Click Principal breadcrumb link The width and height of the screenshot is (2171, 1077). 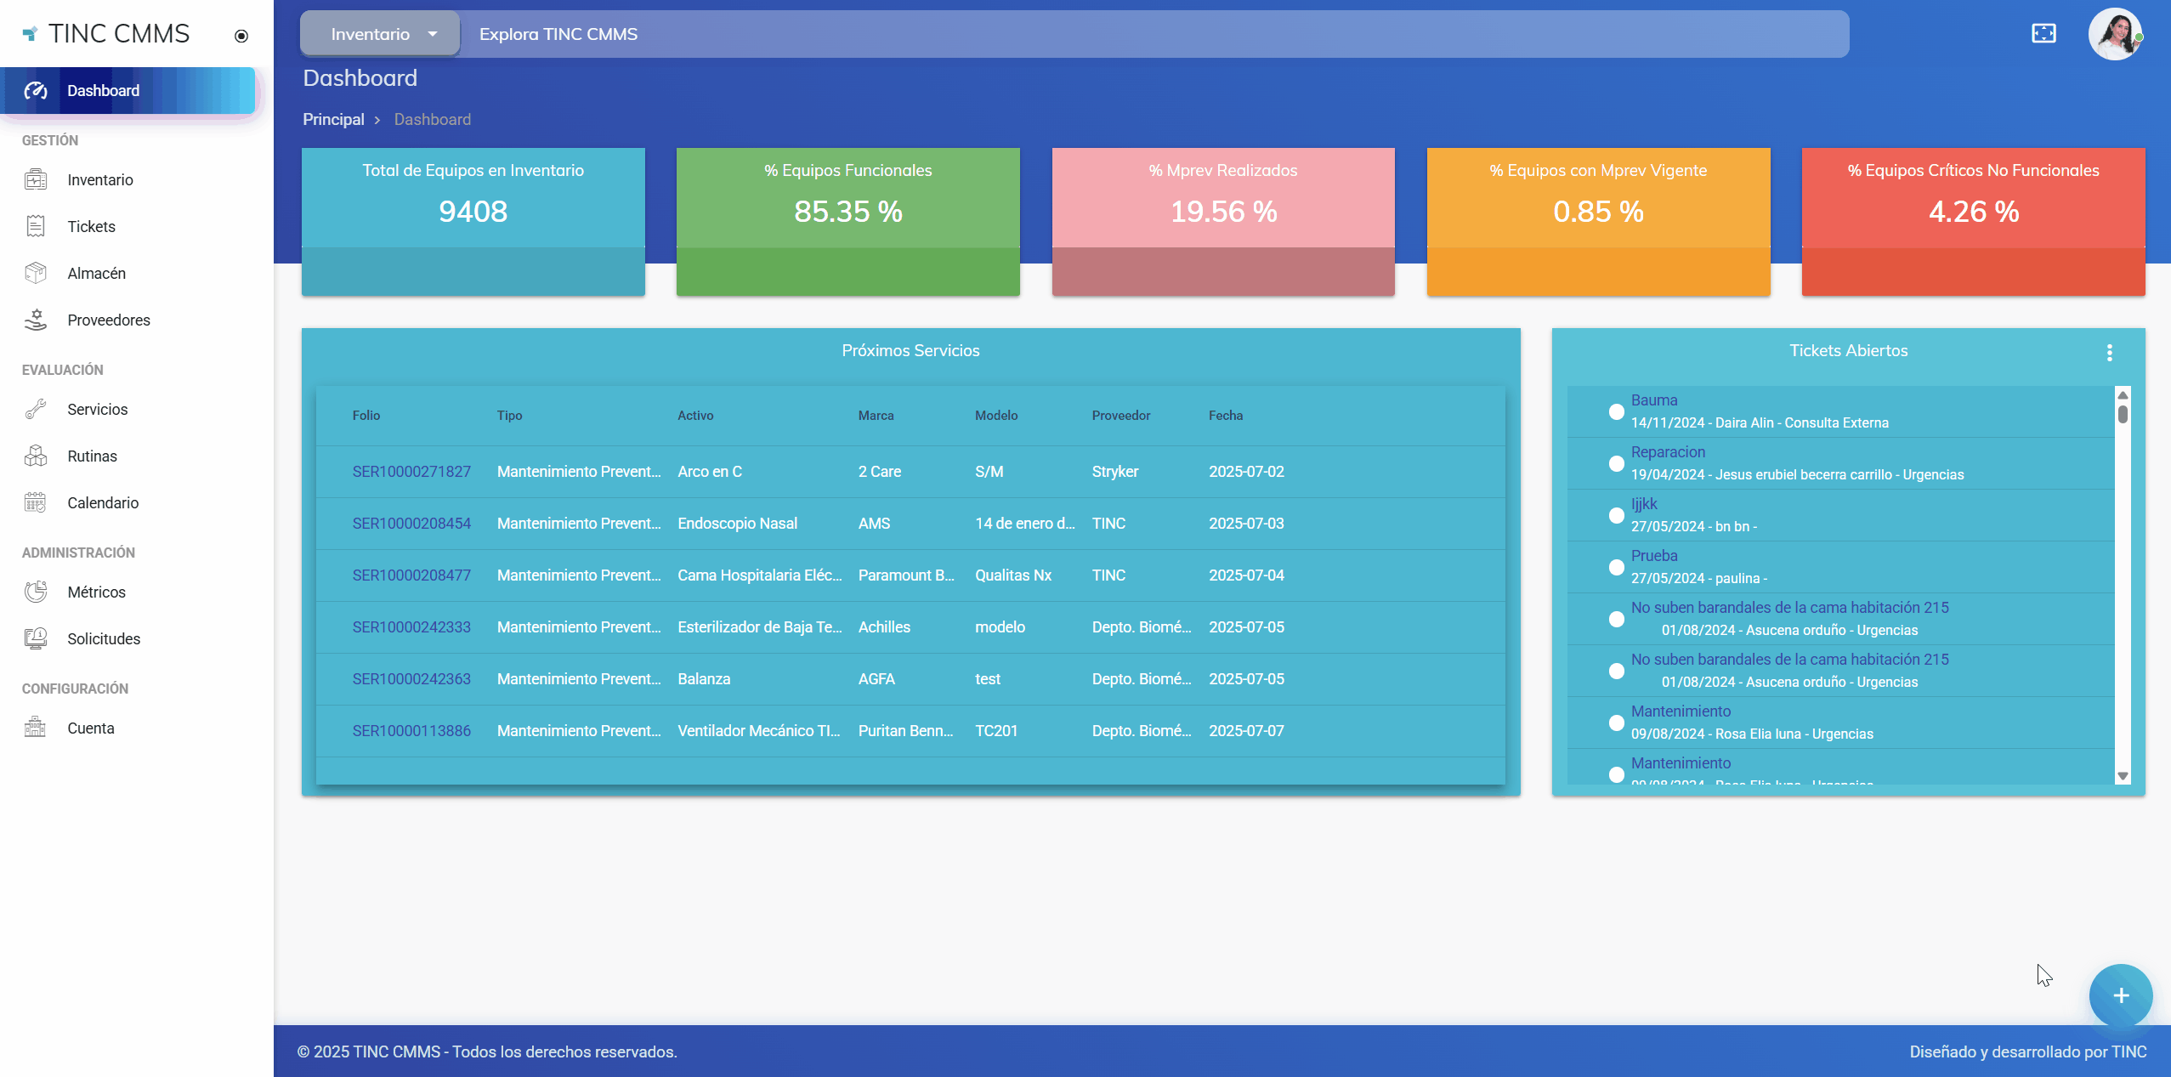pos(333,120)
